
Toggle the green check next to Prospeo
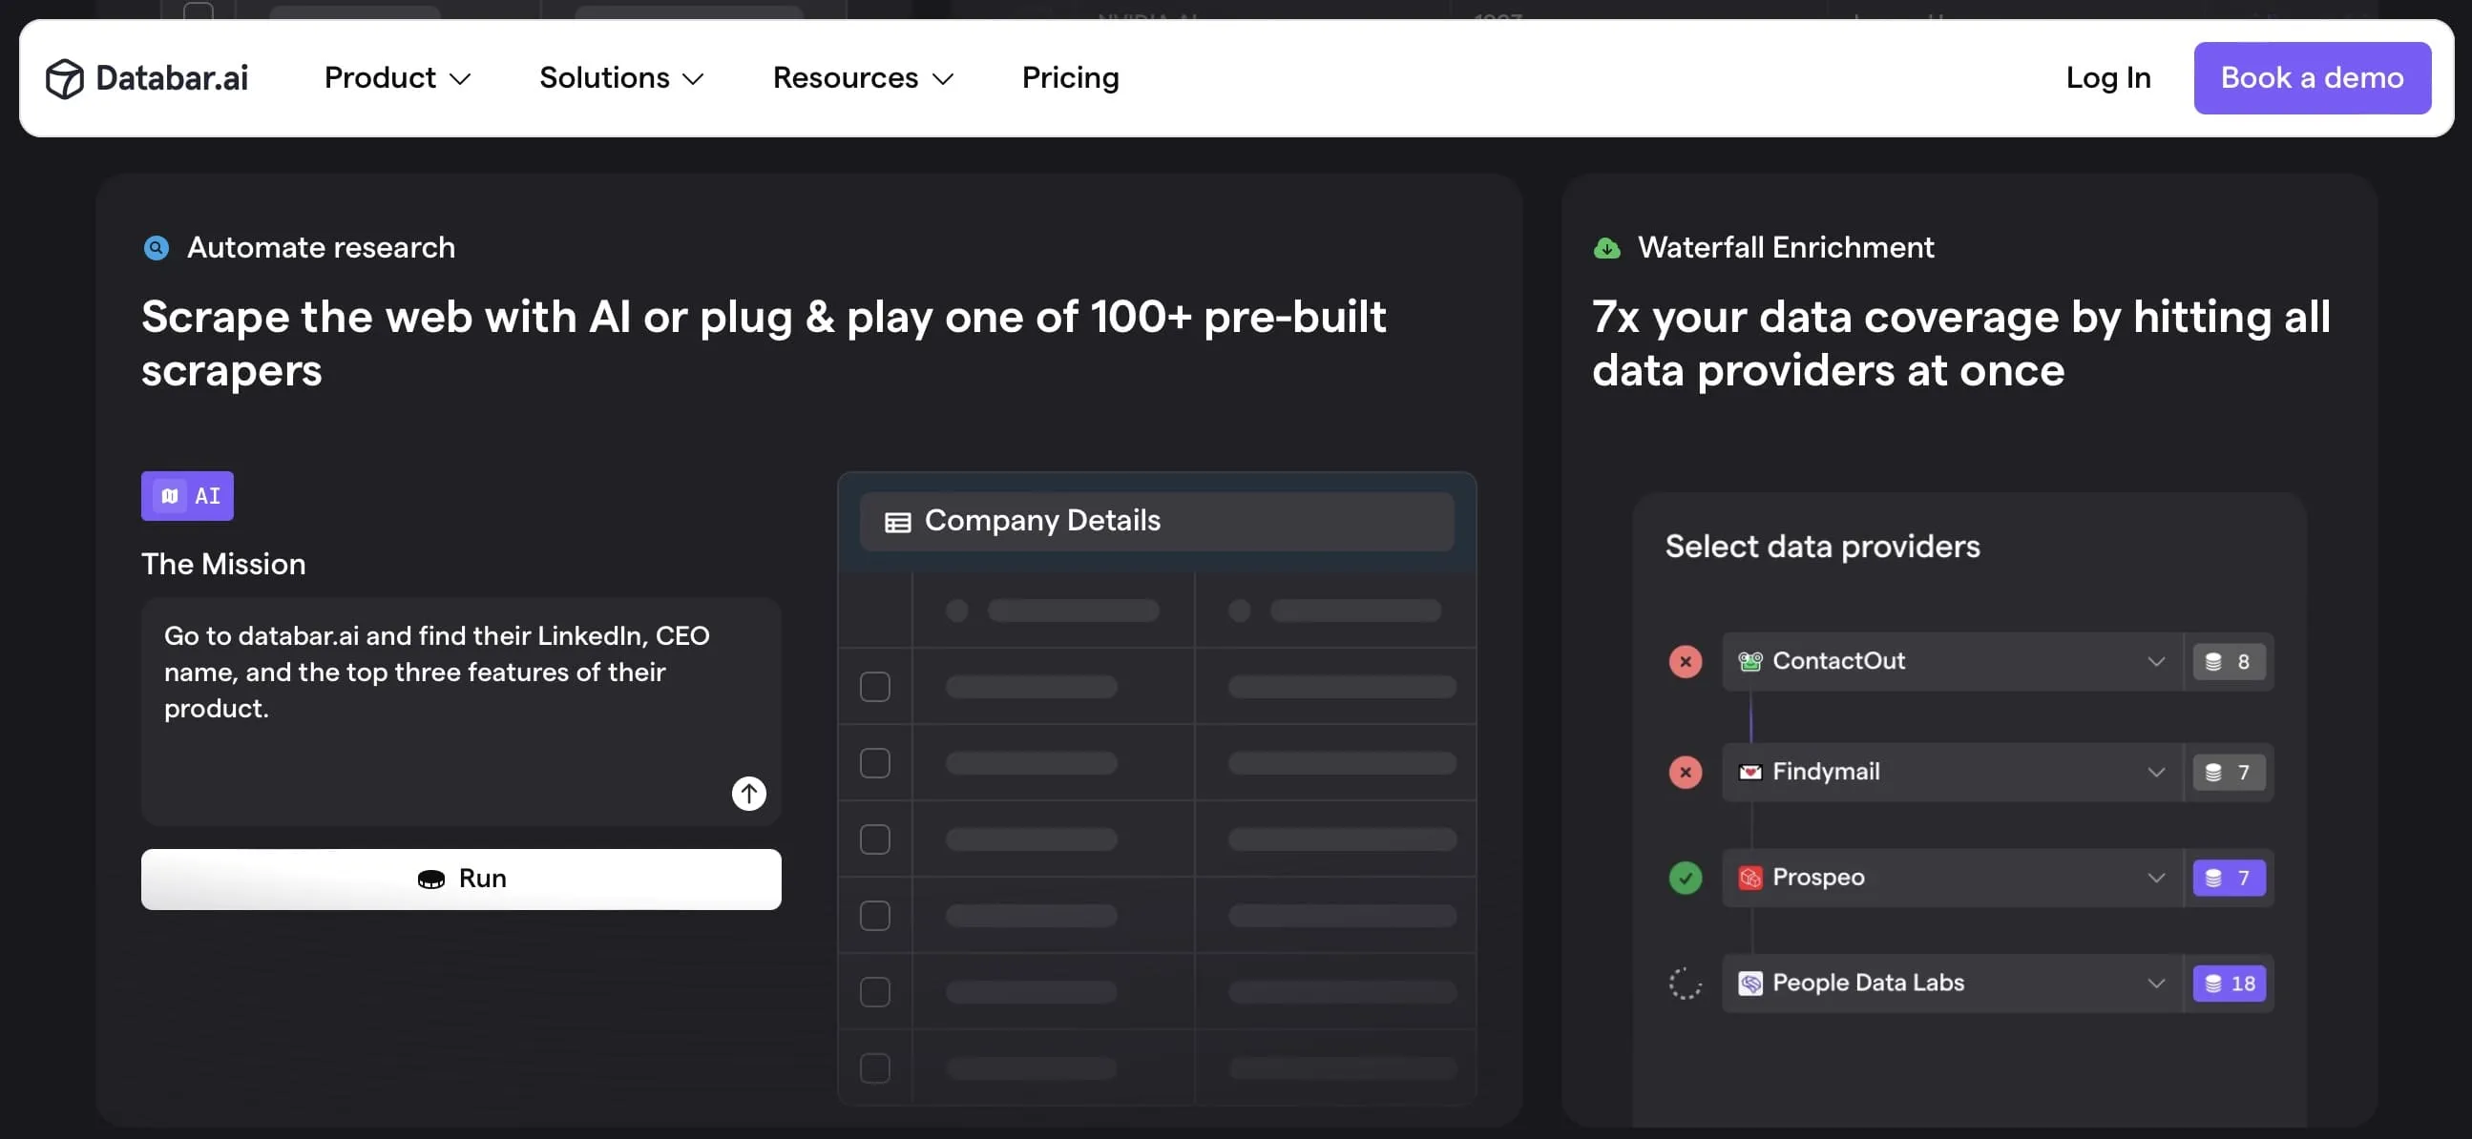1686,878
